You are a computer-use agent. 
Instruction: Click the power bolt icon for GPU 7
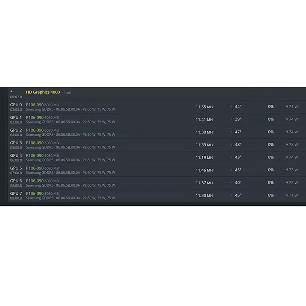[287, 195]
